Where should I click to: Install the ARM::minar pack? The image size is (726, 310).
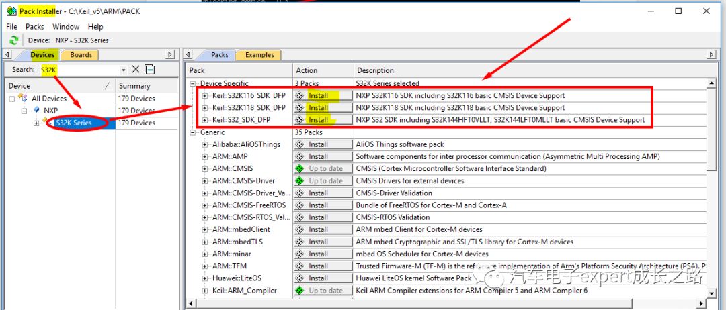(323, 254)
